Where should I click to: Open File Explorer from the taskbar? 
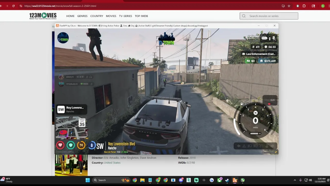(142, 180)
